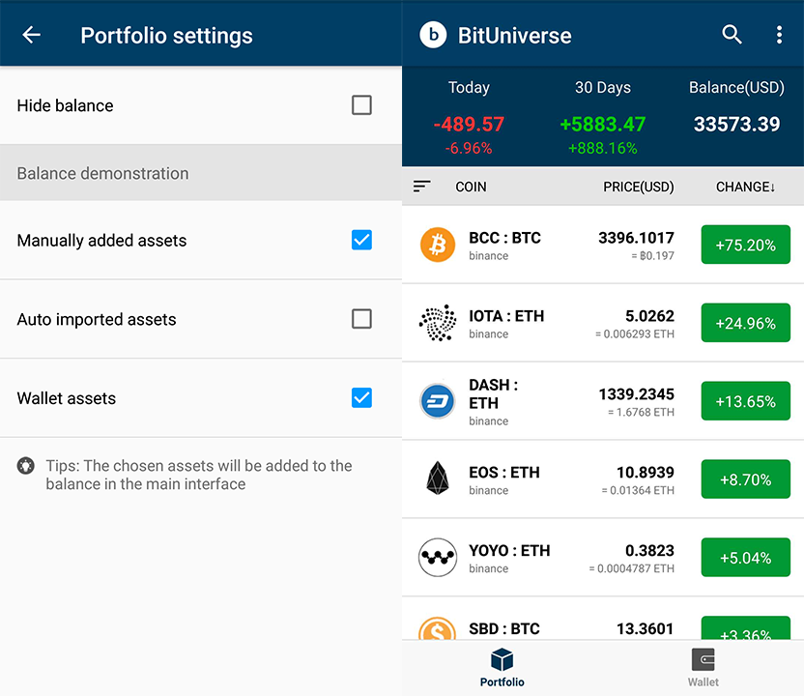Viewport: 804px width, 696px height.
Task: Tap the +888.16% thirty-day percentage
Action: tap(602, 148)
